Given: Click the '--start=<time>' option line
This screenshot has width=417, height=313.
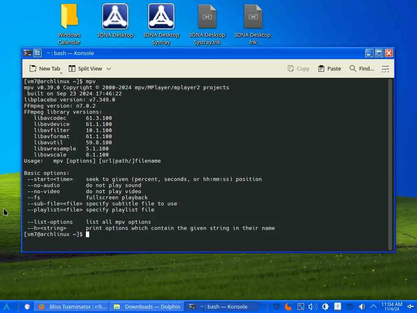Looking at the screenshot, I should [145, 179].
